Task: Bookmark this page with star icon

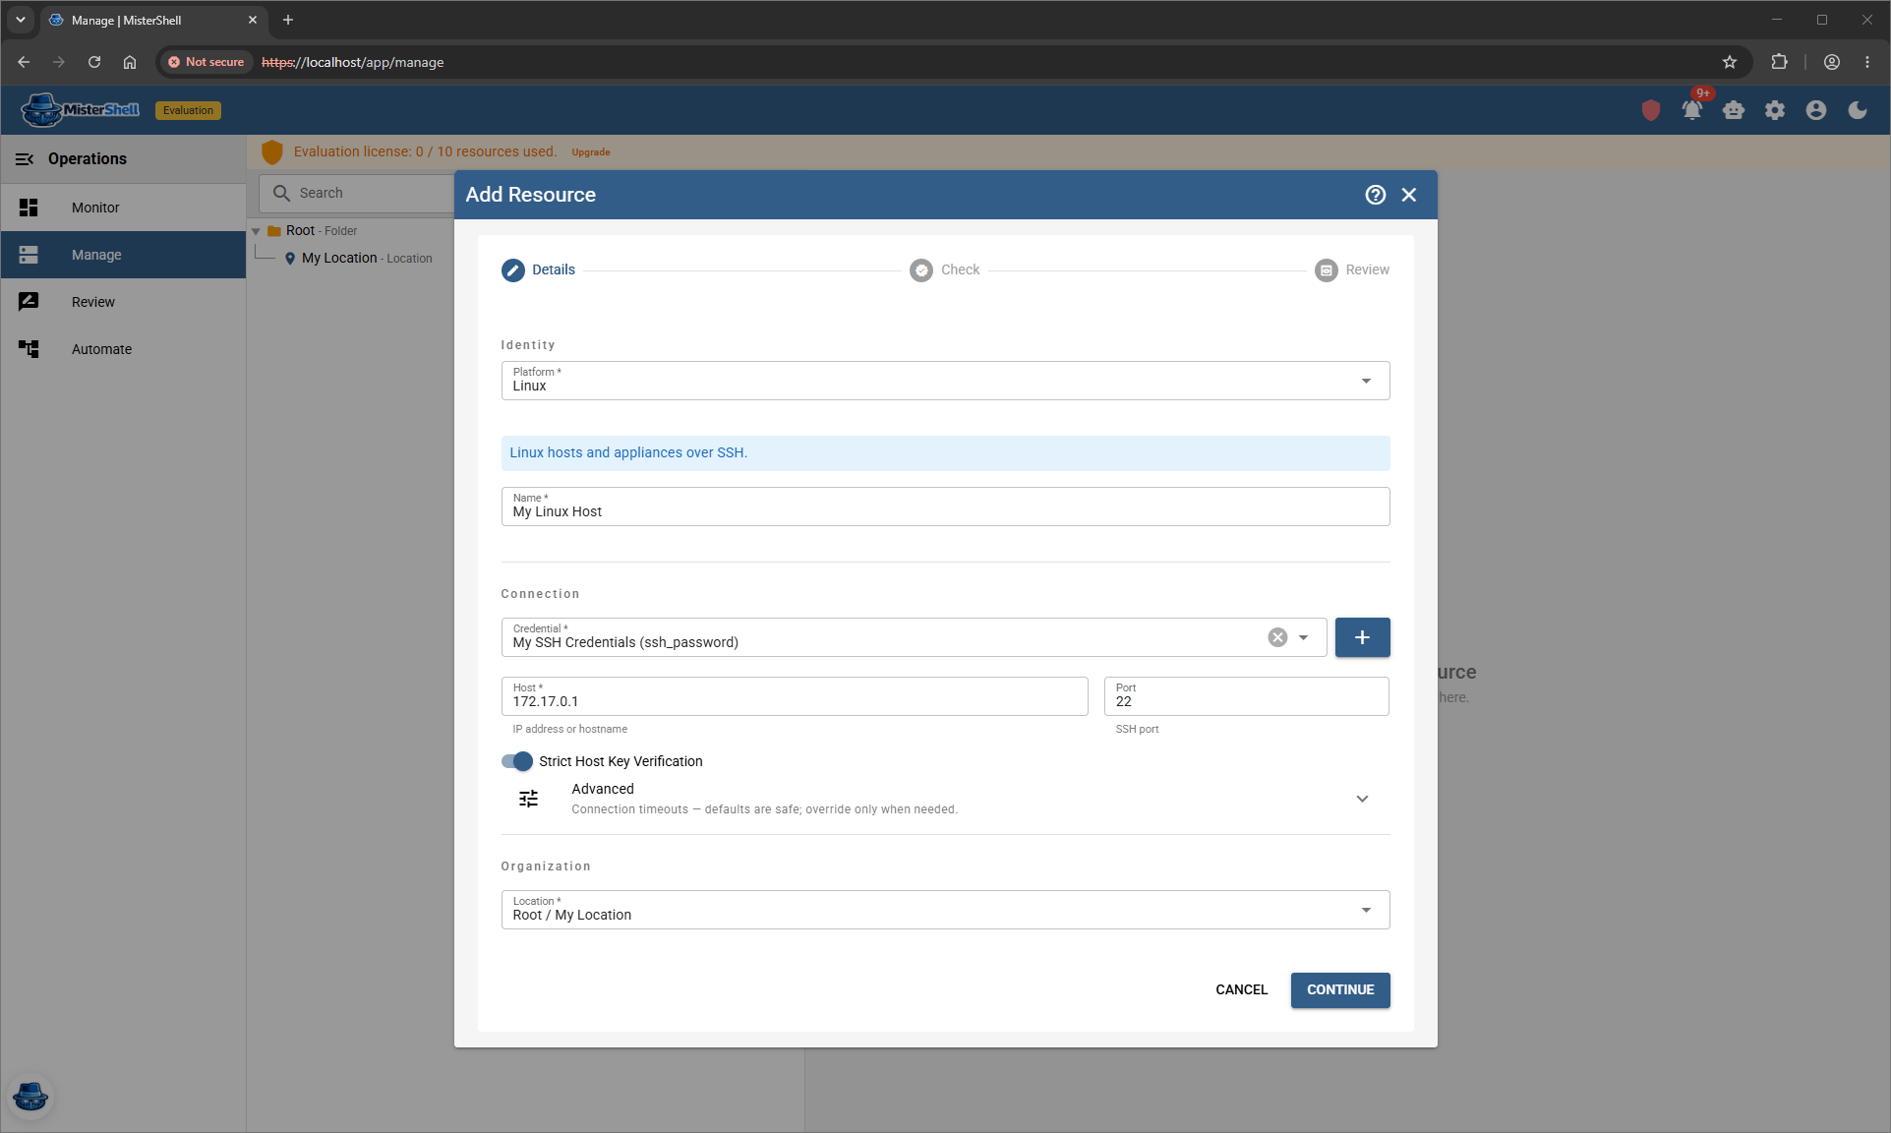Action: pyautogui.click(x=1730, y=62)
